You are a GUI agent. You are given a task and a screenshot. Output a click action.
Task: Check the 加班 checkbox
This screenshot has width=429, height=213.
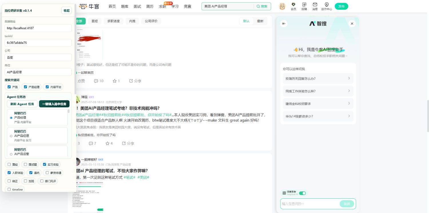(x=25, y=181)
